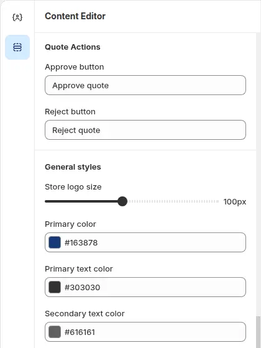
Task: Click the Primary text color field #303030
Action: [145, 287]
